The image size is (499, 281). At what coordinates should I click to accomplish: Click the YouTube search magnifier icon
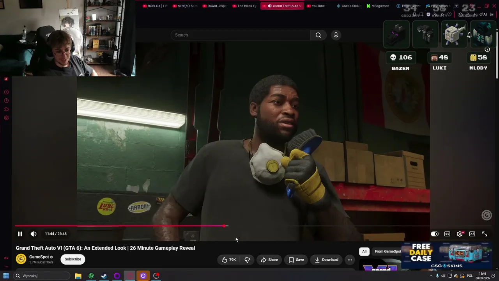coord(319,35)
